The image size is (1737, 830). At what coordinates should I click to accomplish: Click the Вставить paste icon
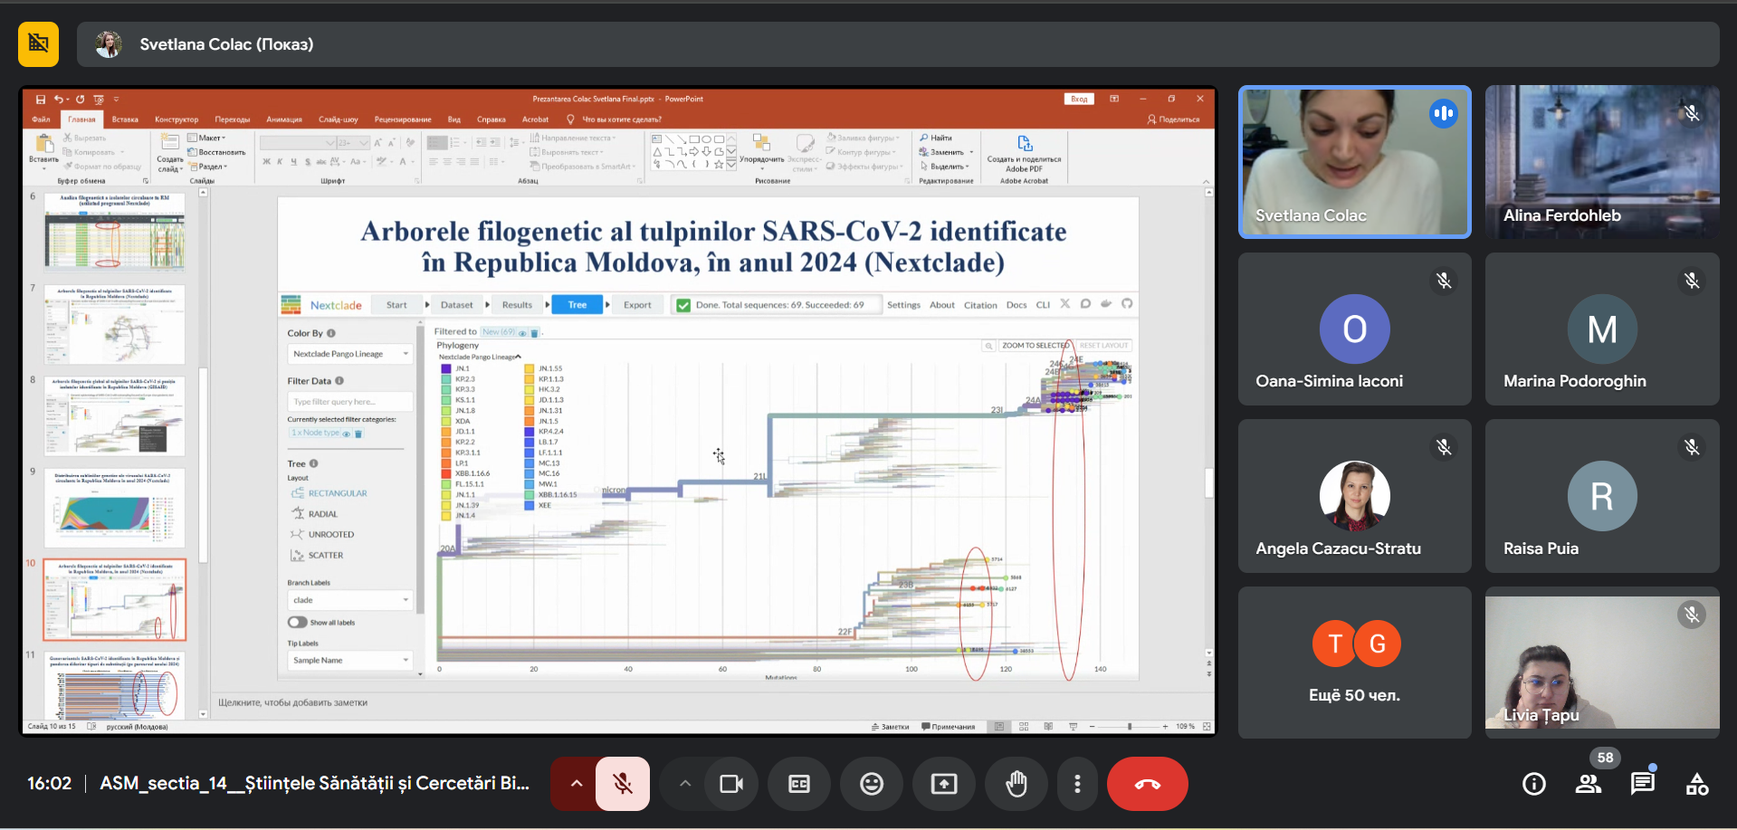43,145
